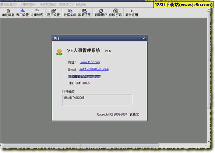The image size is (215, 153).
Task: Click the horizontal scrollbar at bottom
Action: click(x=81, y=145)
